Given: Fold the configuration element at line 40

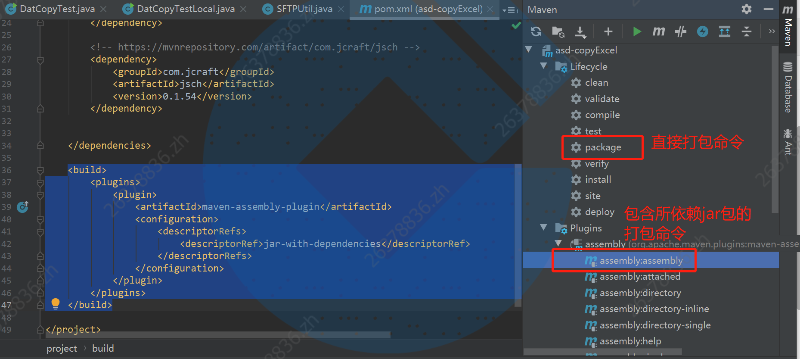Looking at the screenshot, I should [40, 219].
